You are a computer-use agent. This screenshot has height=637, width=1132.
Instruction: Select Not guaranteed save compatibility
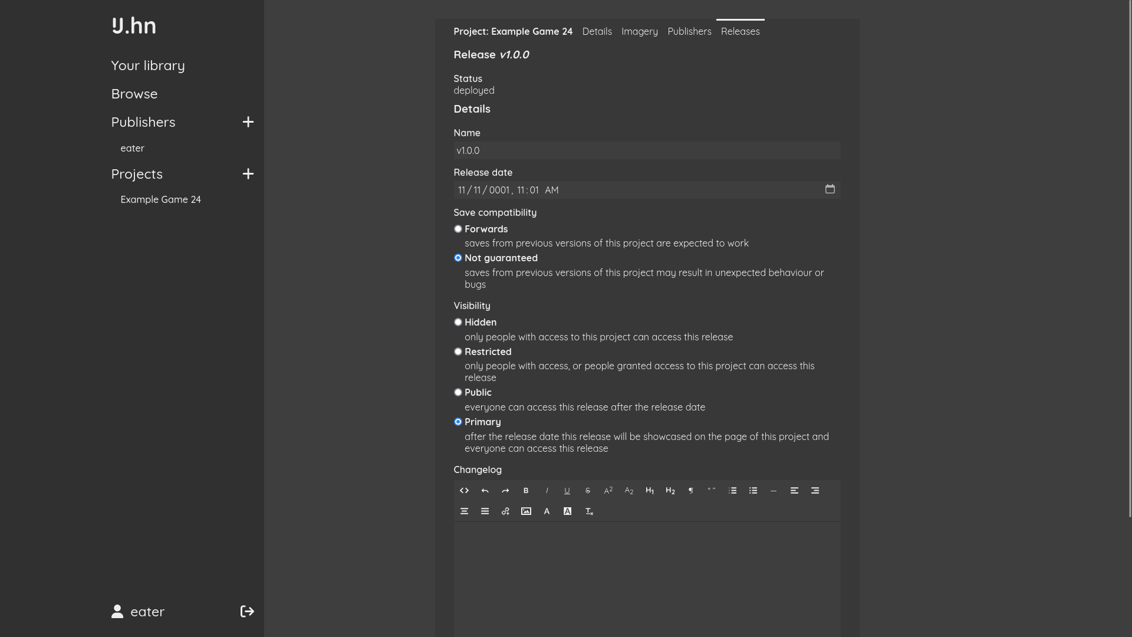pos(458,258)
